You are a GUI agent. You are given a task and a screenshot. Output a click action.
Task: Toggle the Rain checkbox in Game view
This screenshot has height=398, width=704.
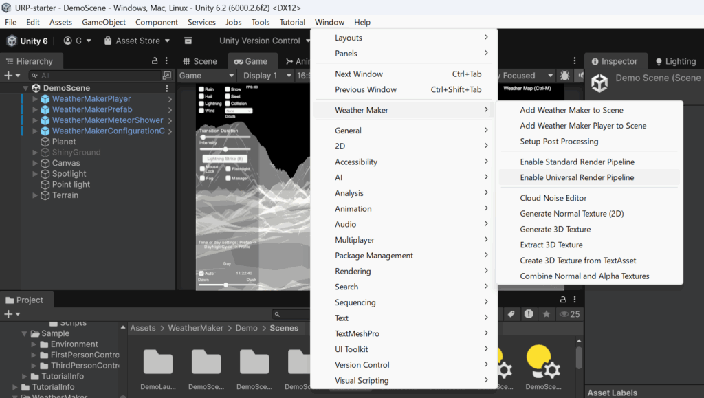click(x=202, y=89)
